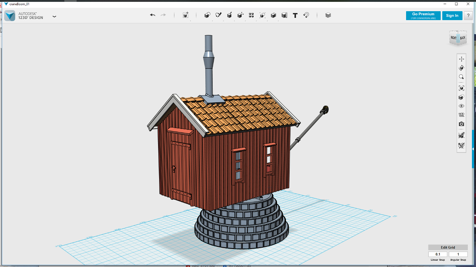Toggle the Snap magnet tool
Image resolution: width=476 pixels, height=267 pixels.
point(306,15)
